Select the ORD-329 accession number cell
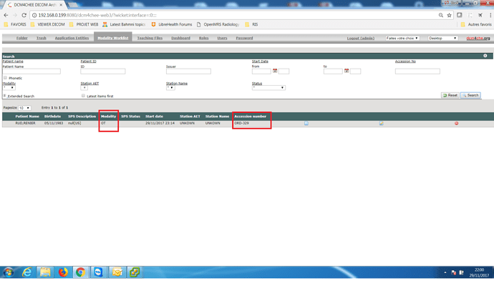 point(242,123)
